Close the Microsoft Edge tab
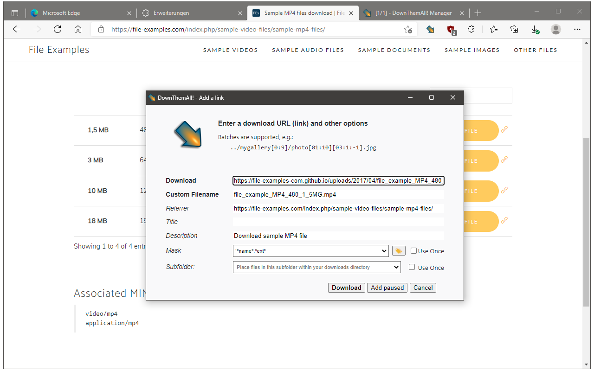Image resolution: width=594 pixels, height=371 pixels. click(129, 13)
